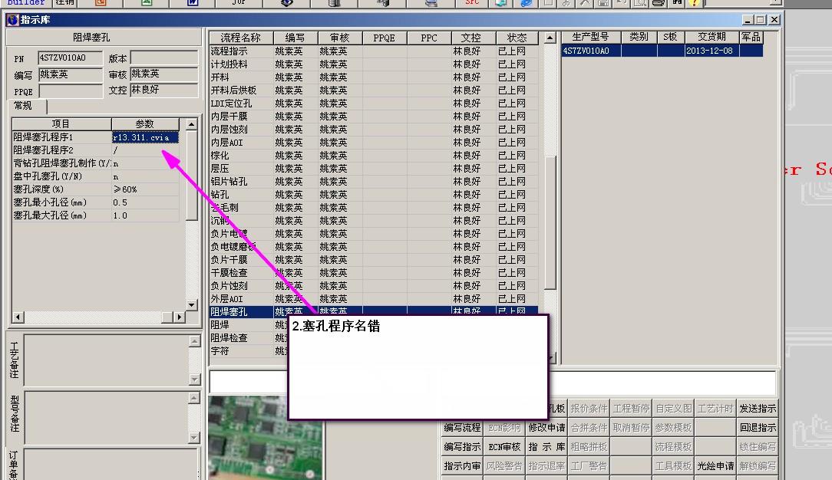Open the 常规 tab

pyautogui.click(x=23, y=106)
